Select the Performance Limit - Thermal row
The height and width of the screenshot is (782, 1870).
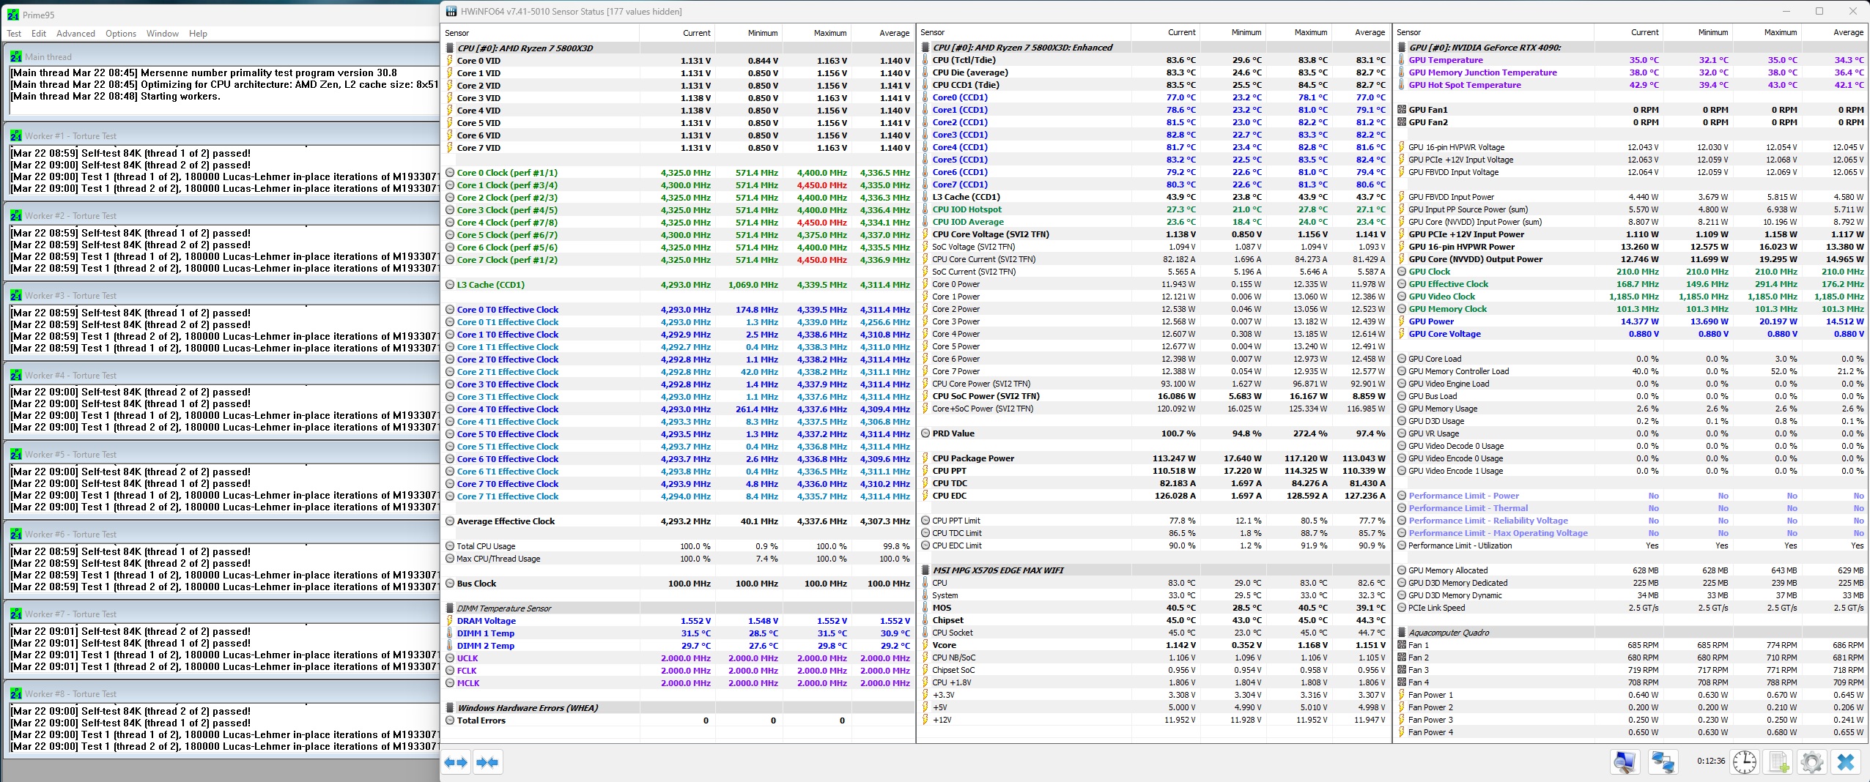point(1631,508)
